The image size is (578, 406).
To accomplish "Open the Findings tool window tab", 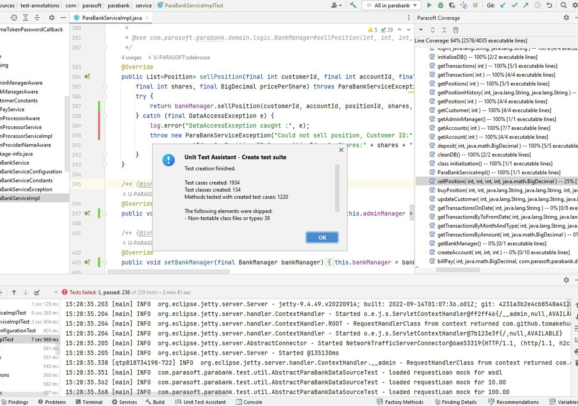I will (x=14, y=402).
